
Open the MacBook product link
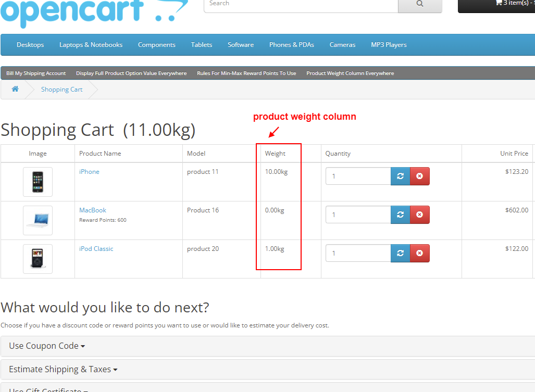[x=93, y=210]
